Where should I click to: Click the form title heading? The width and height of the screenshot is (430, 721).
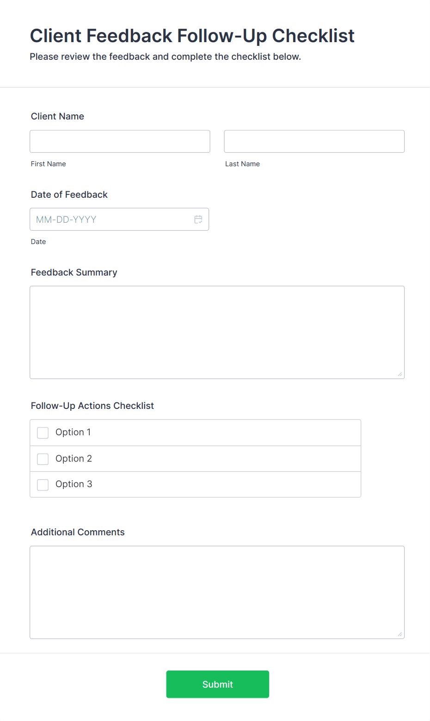[x=192, y=36]
